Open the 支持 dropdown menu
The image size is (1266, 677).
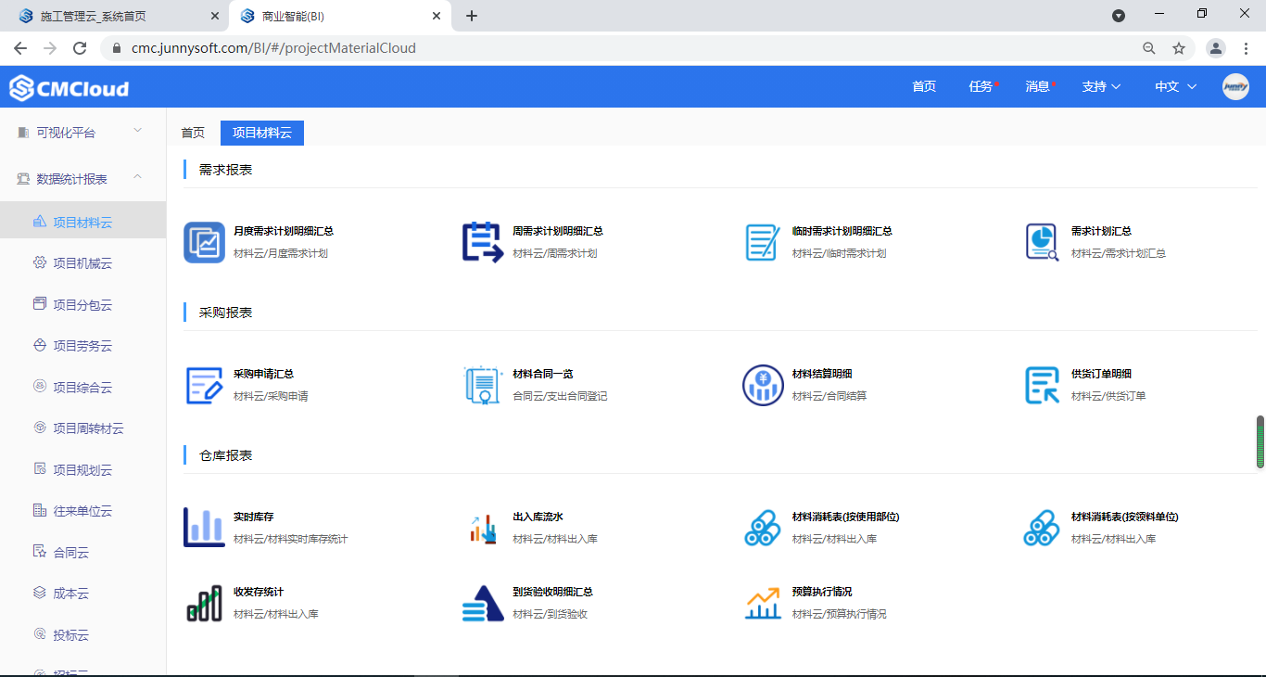point(1101,86)
